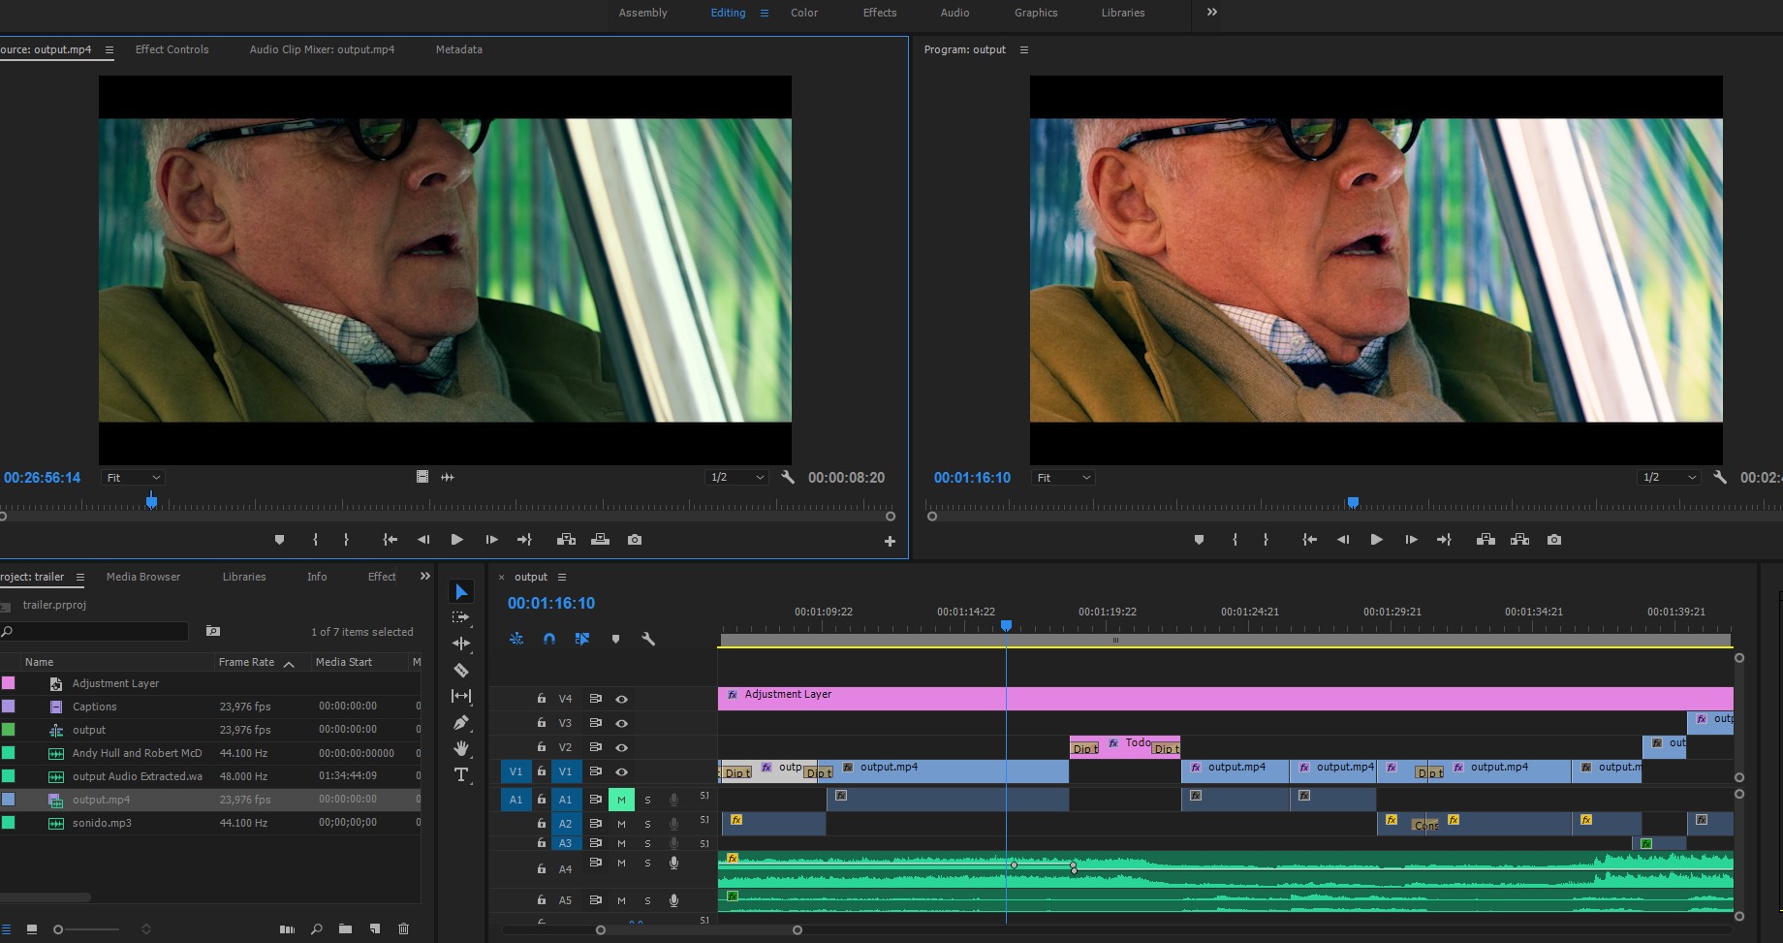Viewport: 1783px width, 943px height.
Task: Expand workspace overflow chevrons at top
Action: pyautogui.click(x=1211, y=12)
